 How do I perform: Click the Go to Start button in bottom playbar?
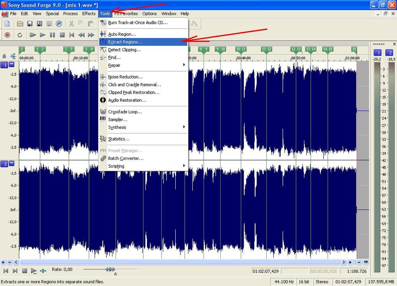(6, 271)
